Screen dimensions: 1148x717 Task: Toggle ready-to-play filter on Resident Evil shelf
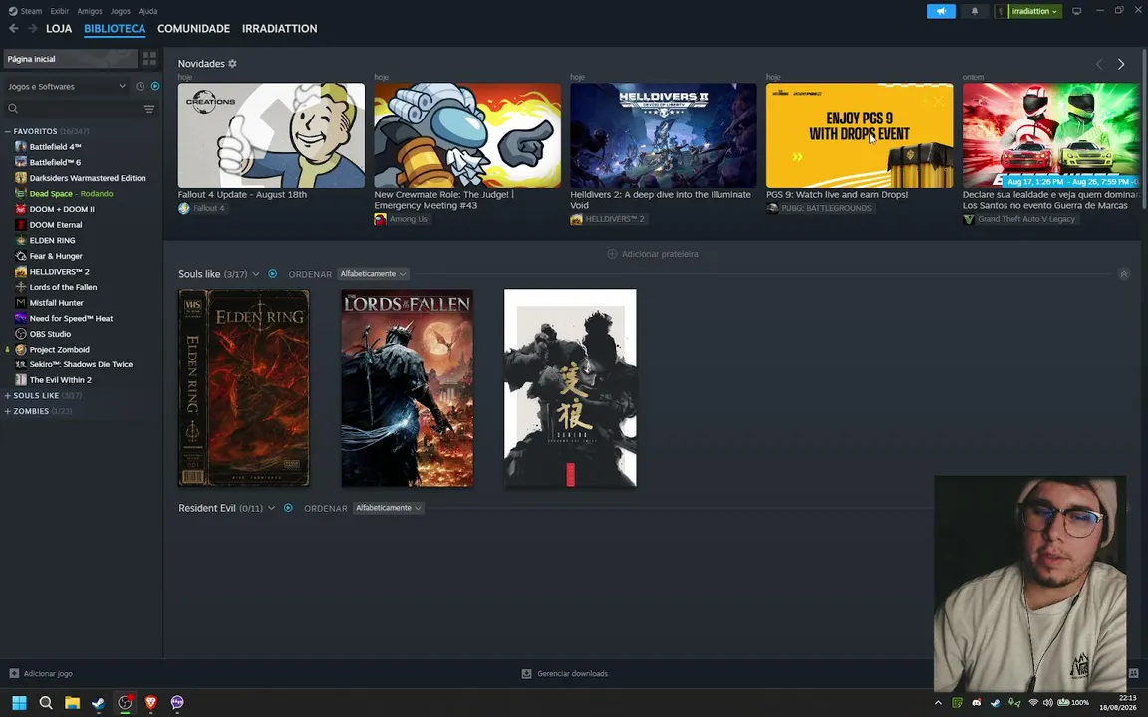click(288, 508)
